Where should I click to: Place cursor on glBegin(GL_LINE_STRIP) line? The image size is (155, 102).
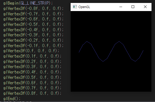pos(28,3)
